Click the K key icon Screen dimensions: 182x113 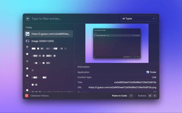coord(155,96)
